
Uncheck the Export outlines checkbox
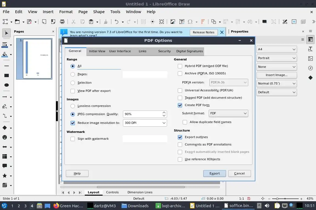pyautogui.click(x=180, y=137)
